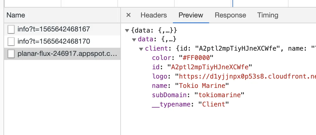The image size is (316, 135).
Task: Close the request details panel
Action: click(129, 15)
